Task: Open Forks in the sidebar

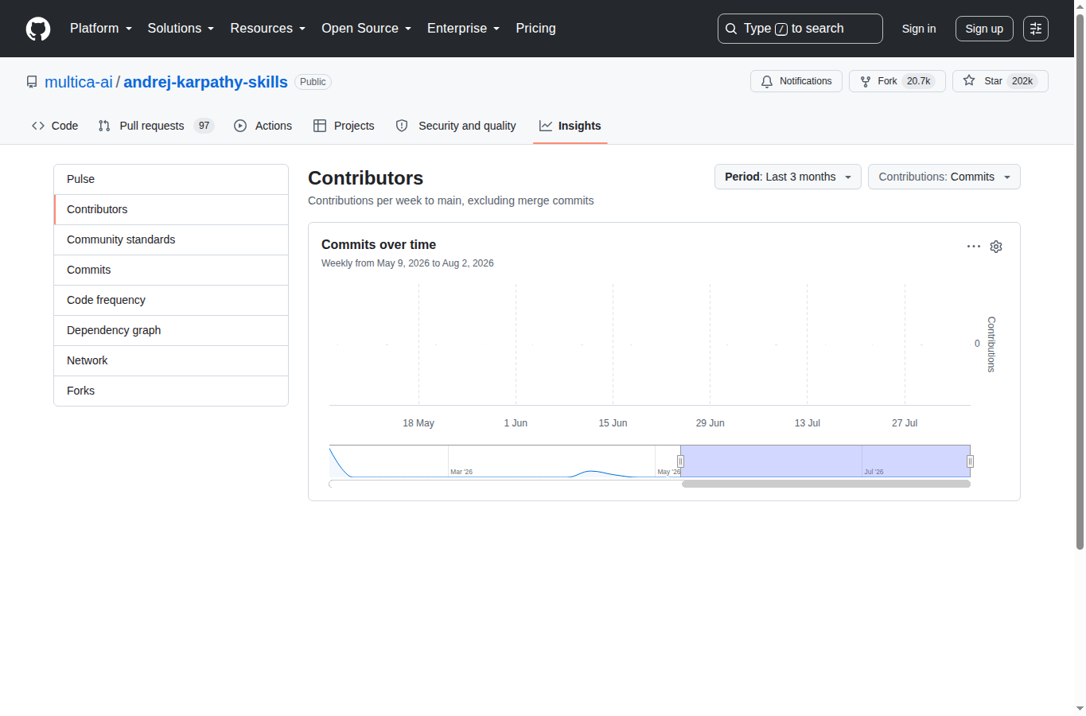Action: coord(171,391)
